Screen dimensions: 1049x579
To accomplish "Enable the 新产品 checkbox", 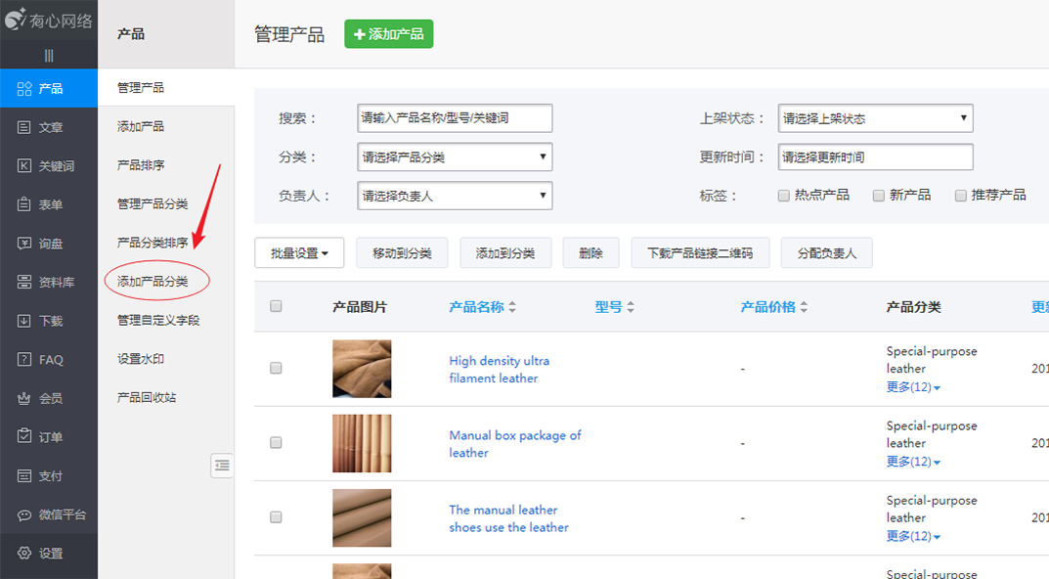I will (878, 196).
